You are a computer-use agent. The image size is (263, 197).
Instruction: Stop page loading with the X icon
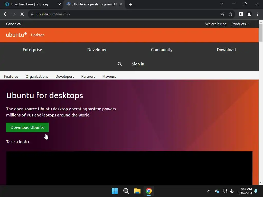(22, 14)
